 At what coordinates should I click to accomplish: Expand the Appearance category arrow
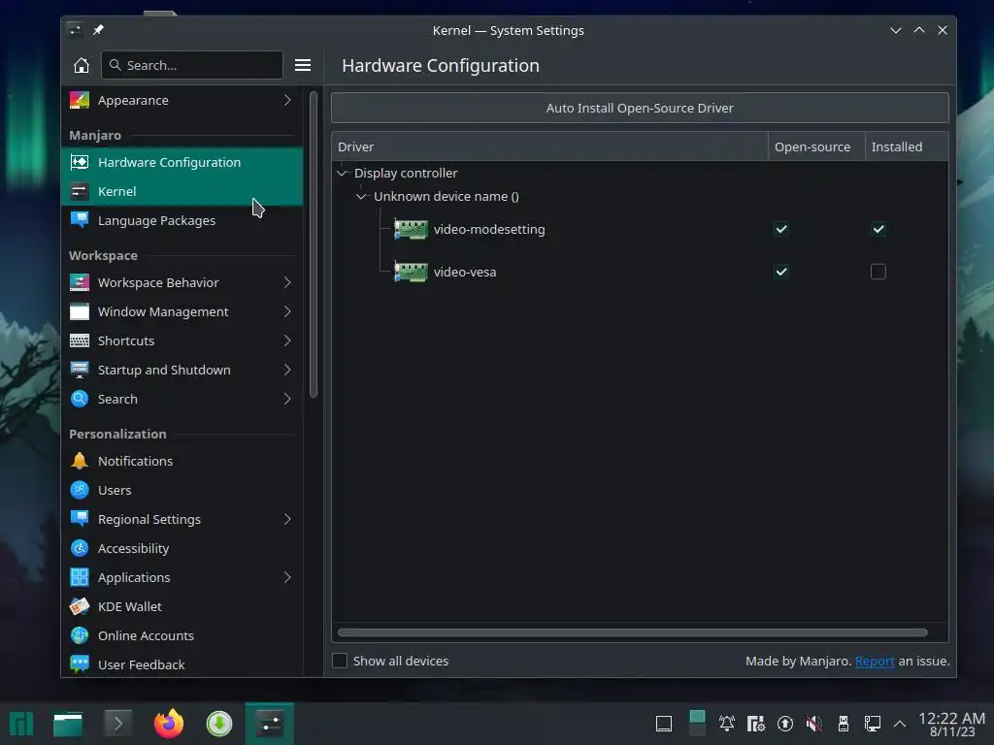[x=287, y=100]
